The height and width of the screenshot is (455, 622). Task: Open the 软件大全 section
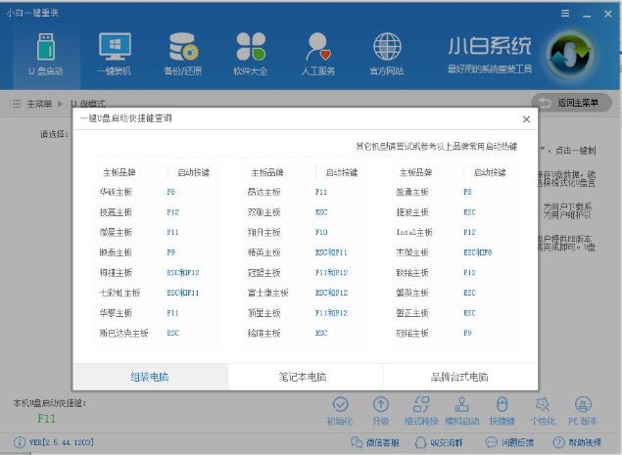(x=251, y=55)
